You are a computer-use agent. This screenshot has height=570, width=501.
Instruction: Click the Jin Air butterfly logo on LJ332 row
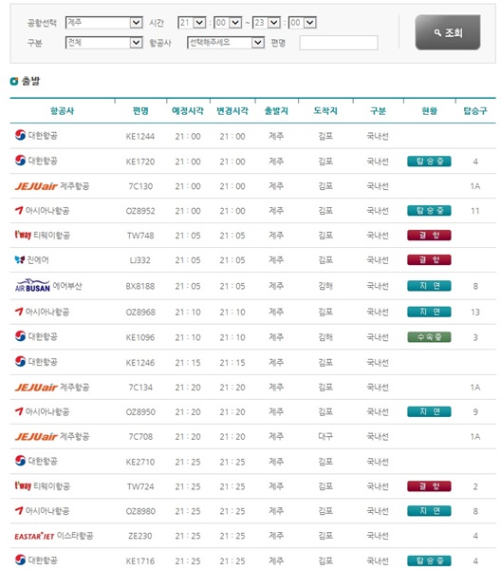pos(20,259)
